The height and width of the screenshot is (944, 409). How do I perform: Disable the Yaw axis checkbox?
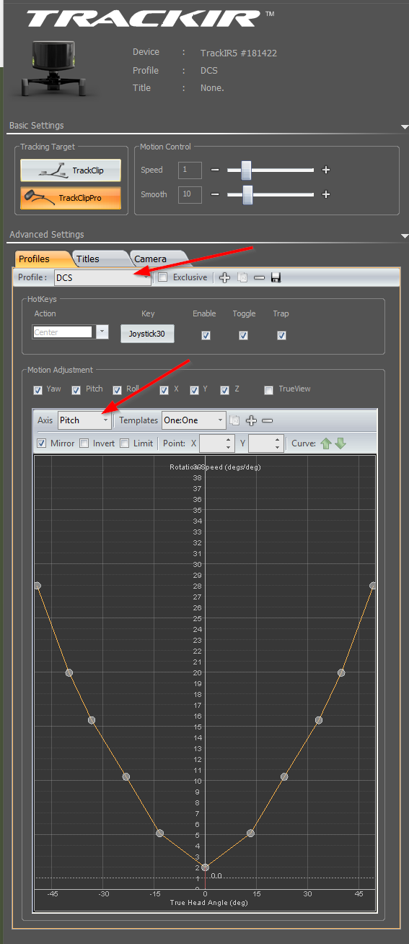coord(38,390)
